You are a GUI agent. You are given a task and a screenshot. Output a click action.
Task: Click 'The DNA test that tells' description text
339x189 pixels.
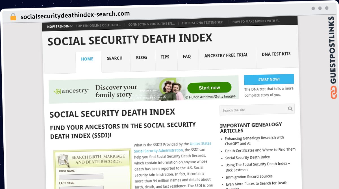point(269,92)
